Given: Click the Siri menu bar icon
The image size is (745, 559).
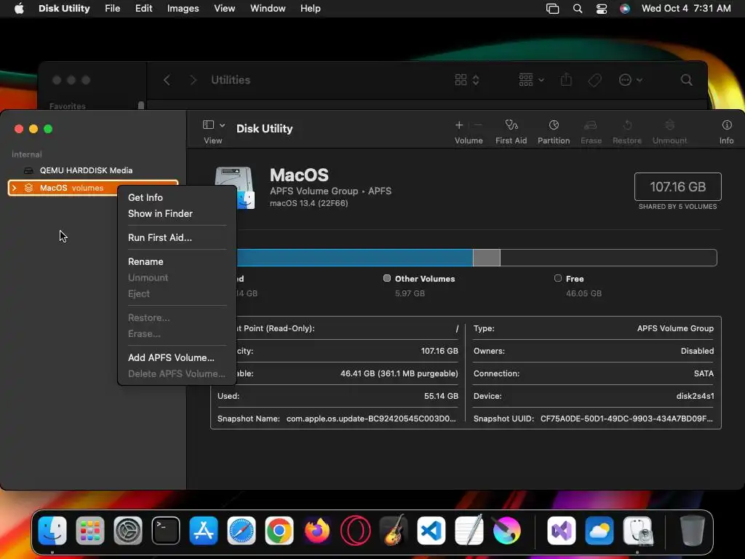Looking at the screenshot, I should click(625, 9).
